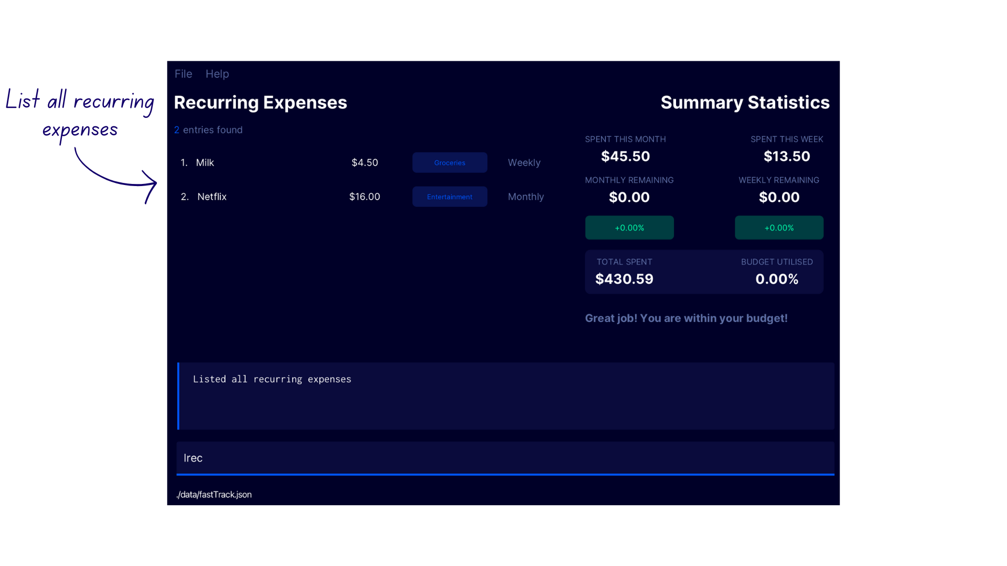The height and width of the screenshot is (566, 1007).
Task: Click the WEEKLY REMAINING label
Action: coord(779,180)
